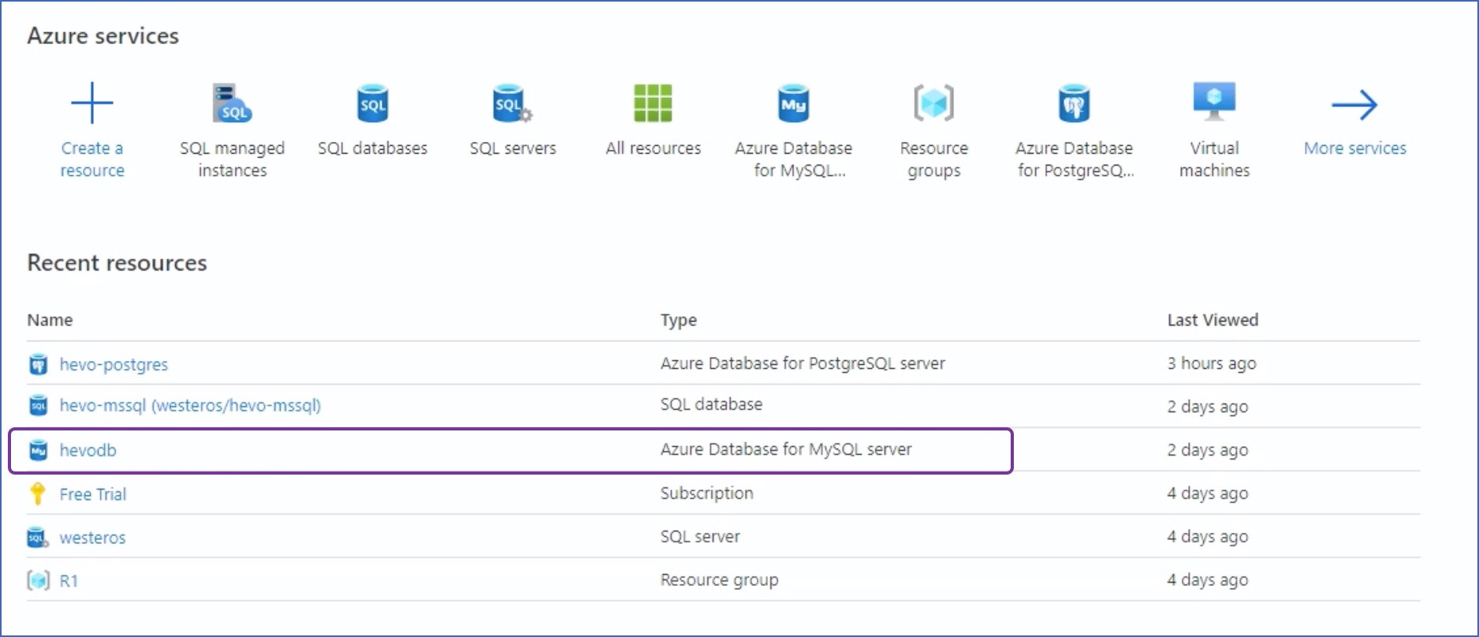Click the Resource groups label
The image size is (1479, 637).
coord(934,159)
